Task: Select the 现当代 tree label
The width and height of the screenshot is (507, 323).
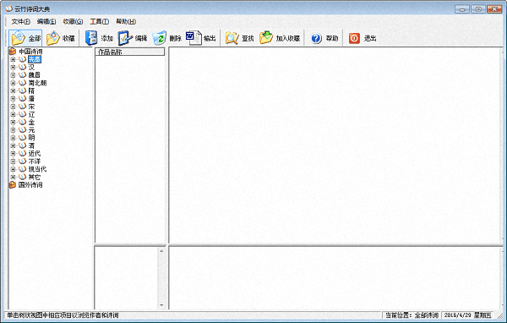Action: 37,169
